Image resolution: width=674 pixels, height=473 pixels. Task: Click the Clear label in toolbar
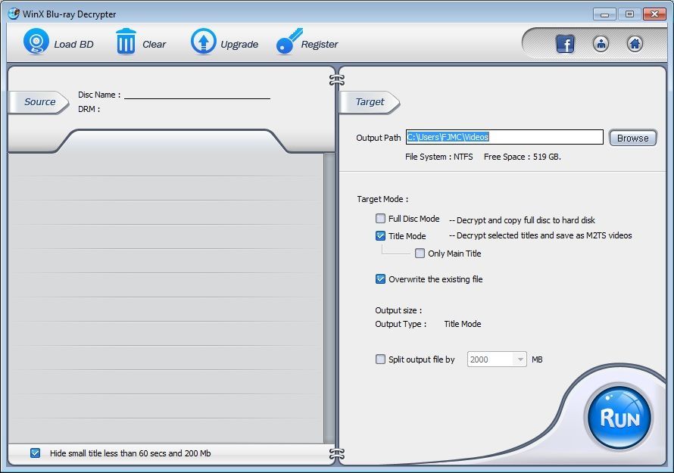click(x=154, y=44)
